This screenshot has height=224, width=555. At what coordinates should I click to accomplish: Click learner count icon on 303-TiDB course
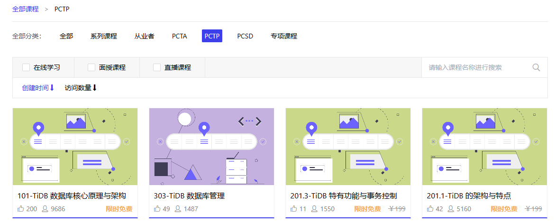[178, 209]
